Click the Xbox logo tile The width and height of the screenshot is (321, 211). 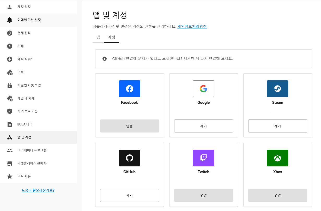coord(277,158)
